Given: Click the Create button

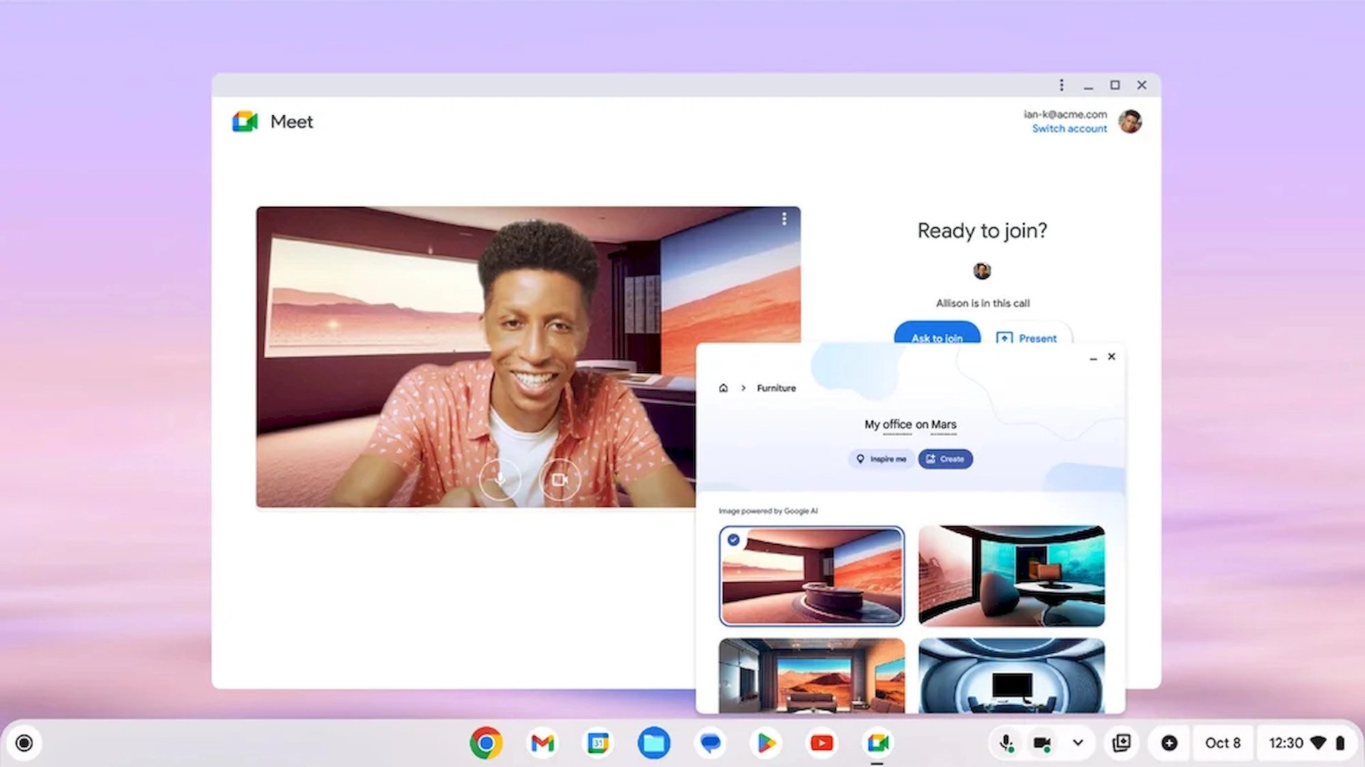Looking at the screenshot, I should point(945,459).
